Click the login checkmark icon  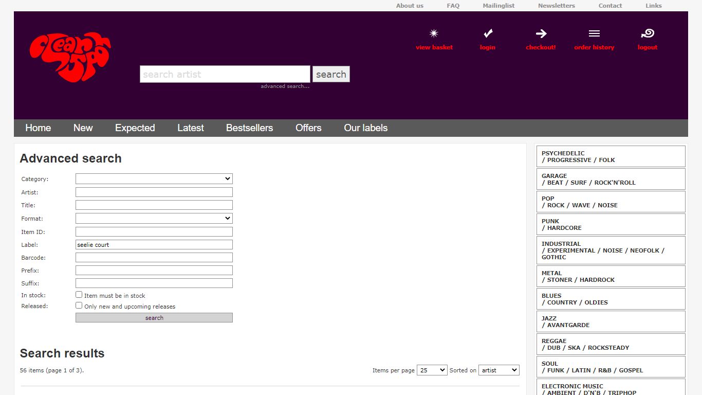click(488, 33)
